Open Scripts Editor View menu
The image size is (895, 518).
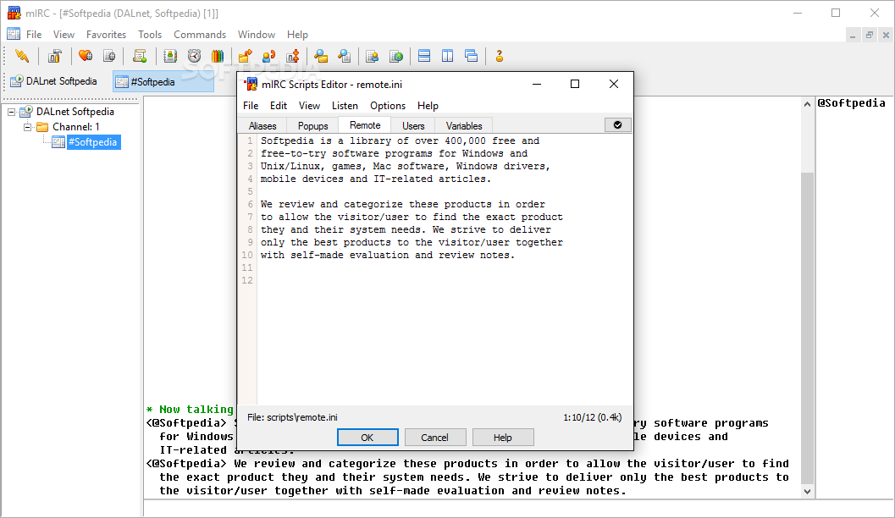[309, 106]
